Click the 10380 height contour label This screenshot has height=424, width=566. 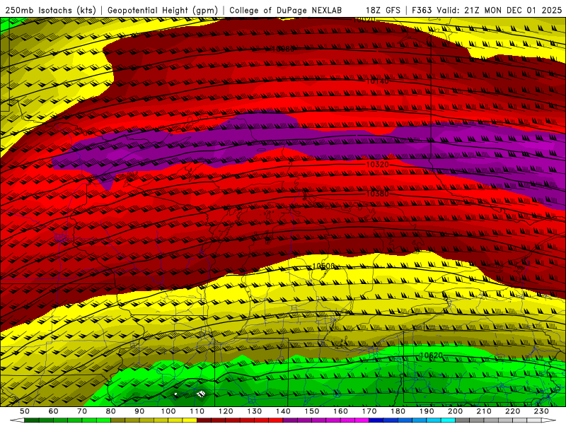click(378, 194)
